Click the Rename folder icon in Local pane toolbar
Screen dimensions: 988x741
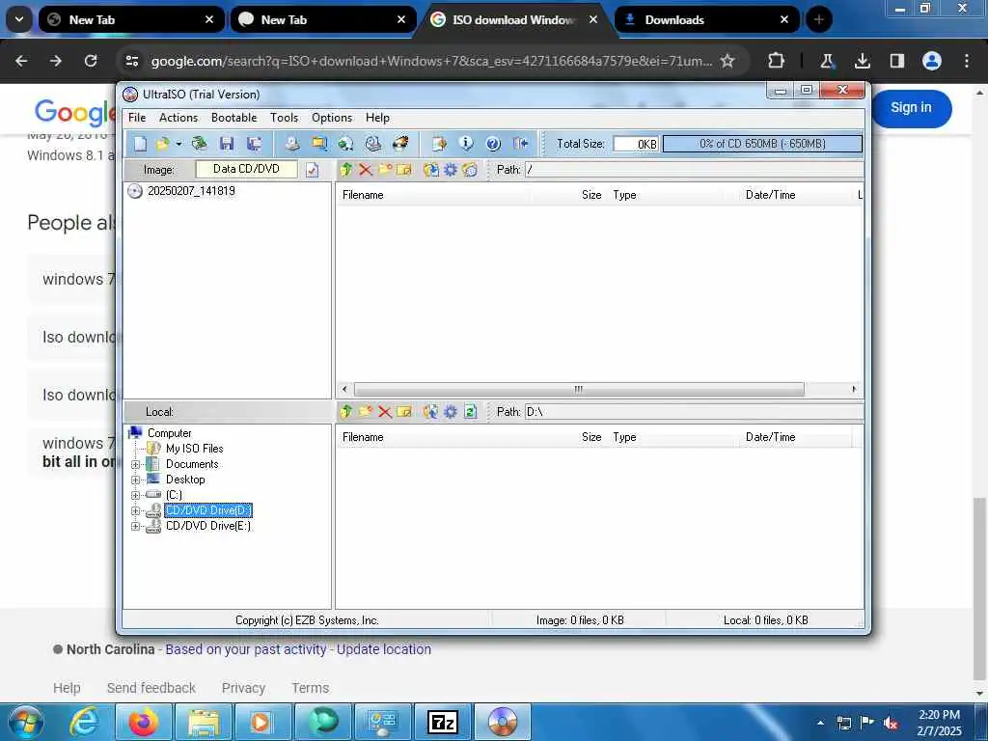404,411
